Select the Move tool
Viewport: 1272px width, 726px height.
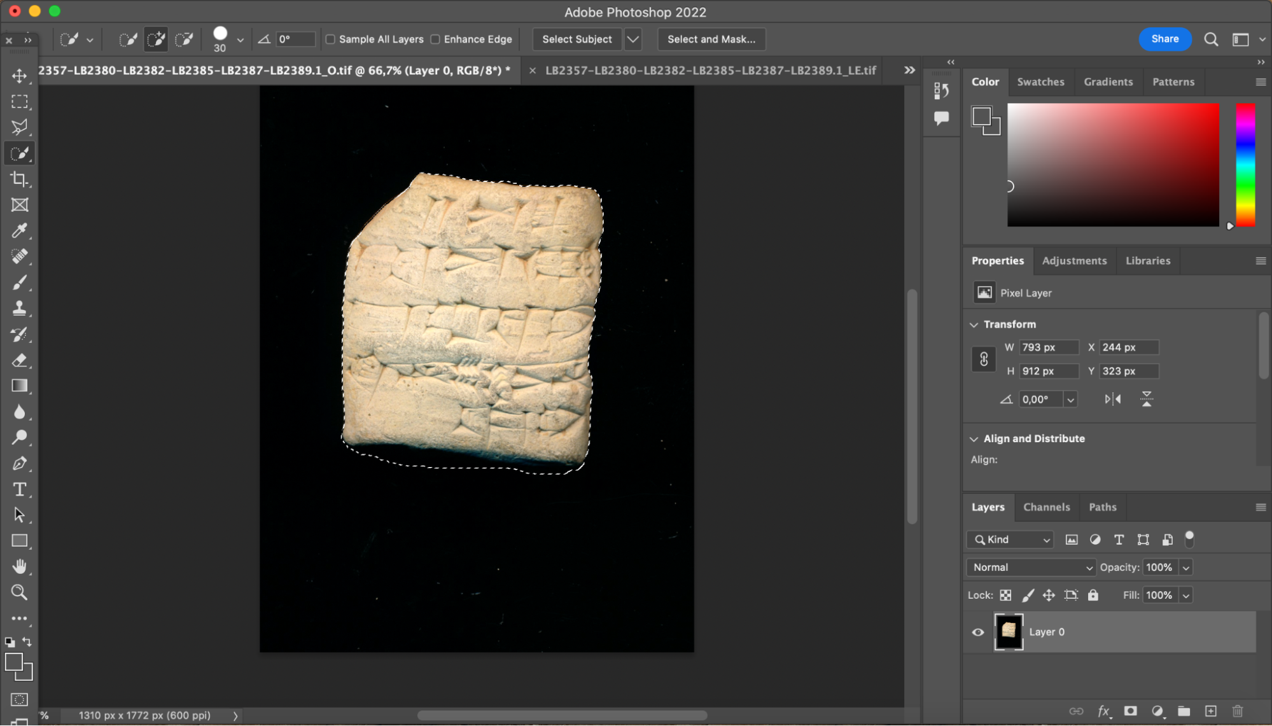pos(20,76)
